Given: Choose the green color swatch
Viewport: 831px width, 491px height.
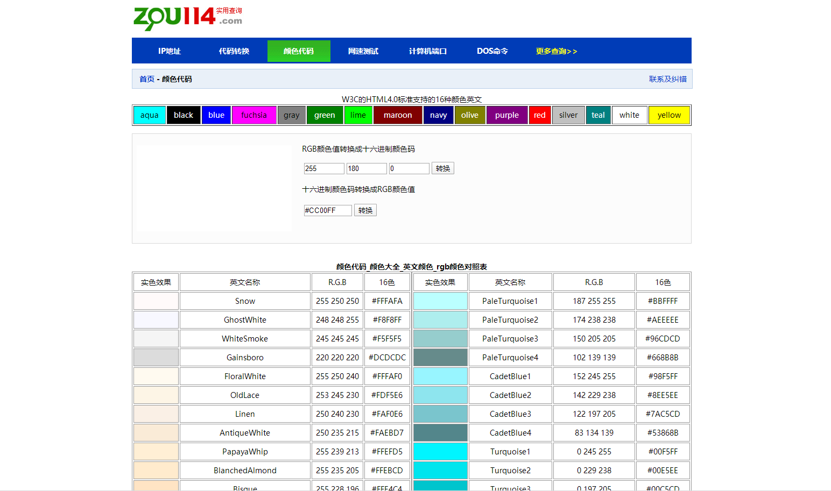Looking at the screenshot, I should (x=325, y=115).
